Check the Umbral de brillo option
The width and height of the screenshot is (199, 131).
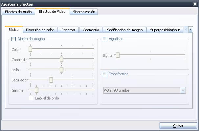(31, 98)
